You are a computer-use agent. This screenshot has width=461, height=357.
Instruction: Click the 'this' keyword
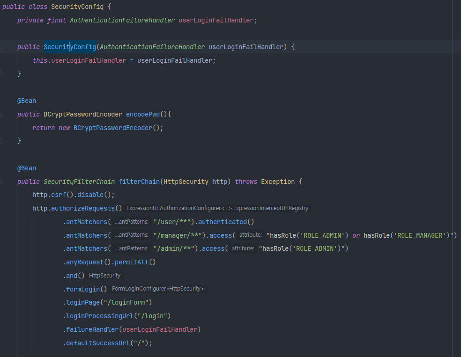pyautogui.click(x=40, y=60)
